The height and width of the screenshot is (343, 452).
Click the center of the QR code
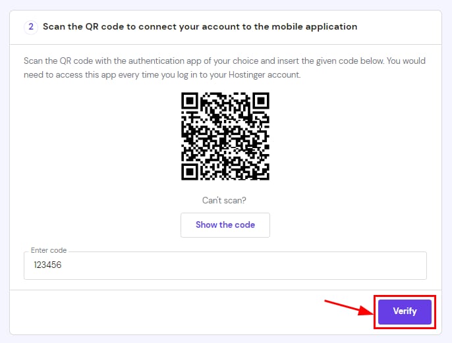tap(225, 136)
